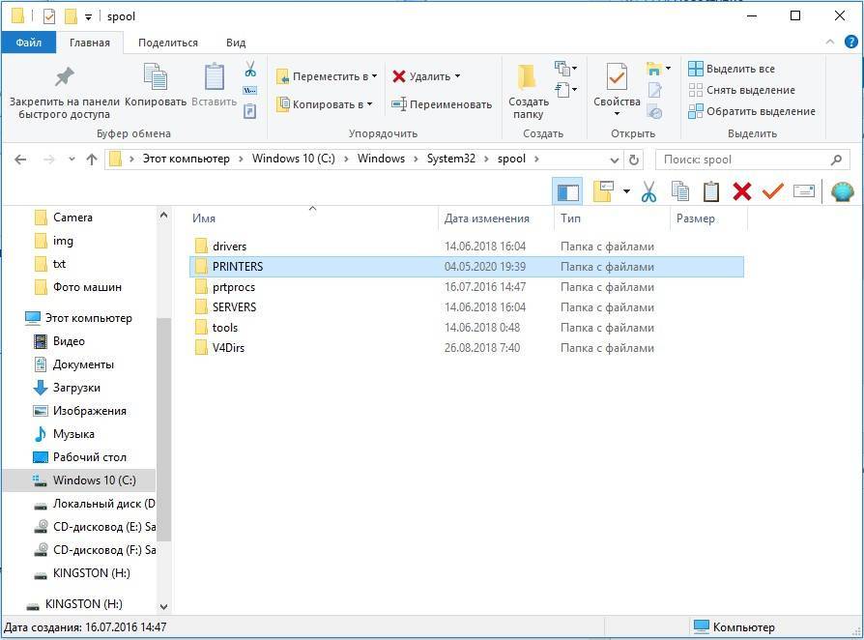Click the scissors cut icon in the lower toolbar
864x640 pixels.
648,191
